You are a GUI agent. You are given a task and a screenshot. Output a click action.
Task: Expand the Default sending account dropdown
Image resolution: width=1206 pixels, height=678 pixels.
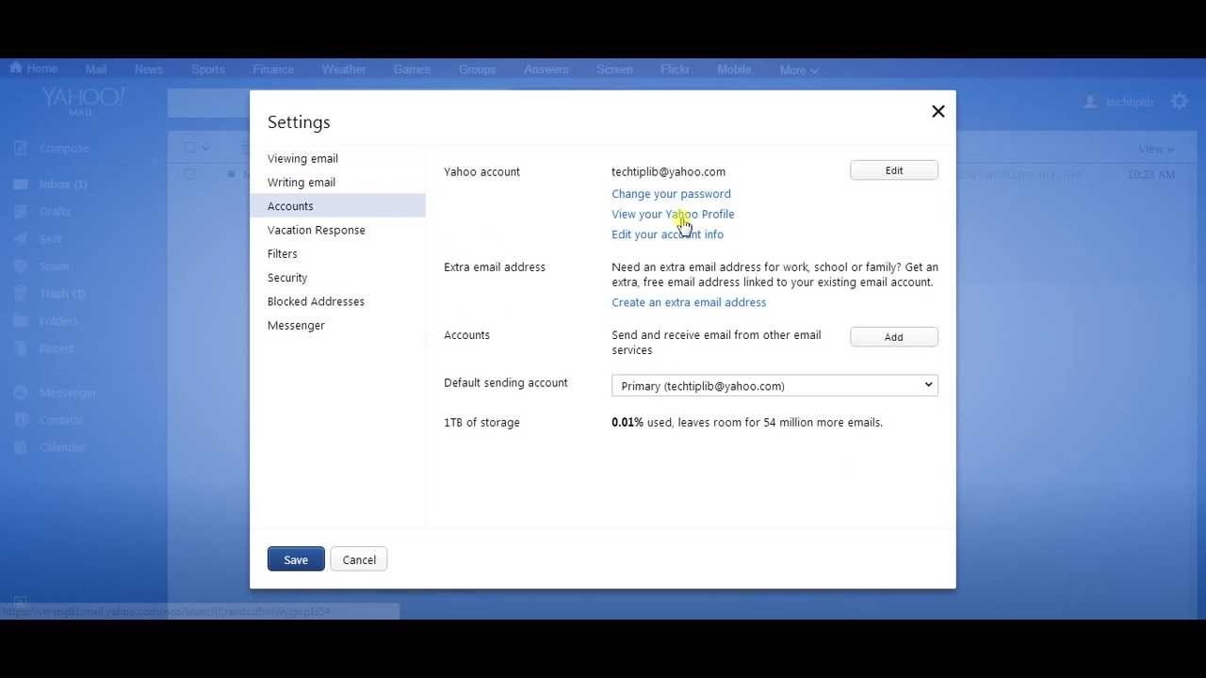[x=774, y=385]
